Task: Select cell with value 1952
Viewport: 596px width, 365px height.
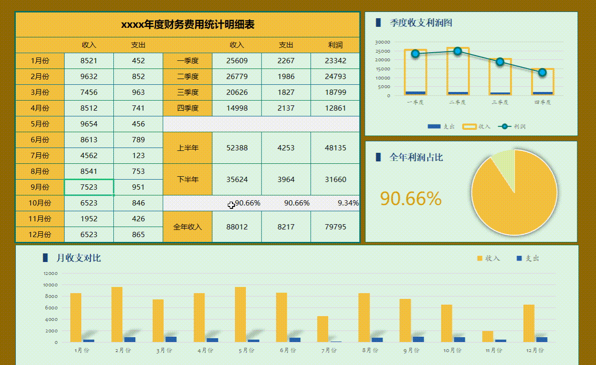Action: [89, 219]
